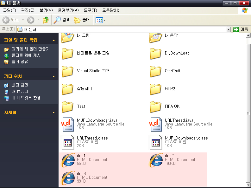Viewport: 251px width, 188px height.
Task: Open Forward button history dropdown arrow
Action: point(38,20)
